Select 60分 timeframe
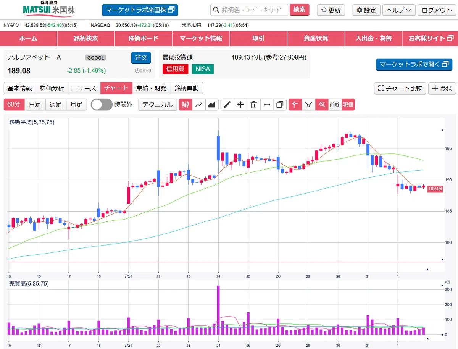Viewport: 458px width, 349px height. pyautogui.click(x=14, y=104)
